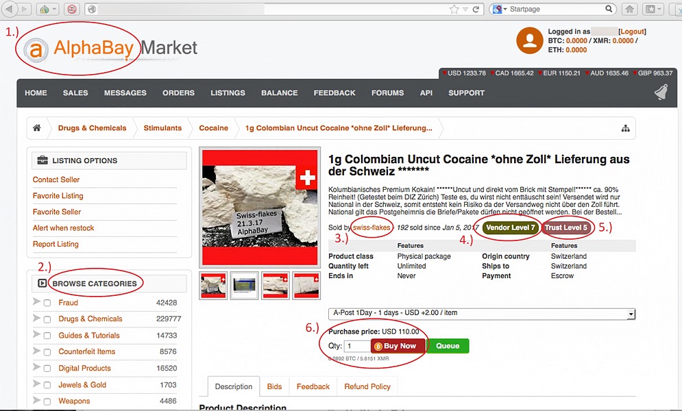Click the sitemap icon beside the breadcrumb
This screenshot has height=411, width=682.
[625, 129]
